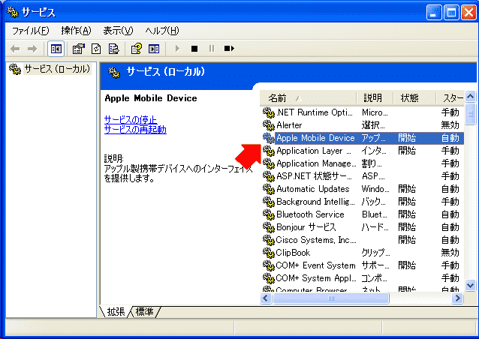Click the COM+ System Appl... gear icon
The width and height of the screenshot is (479, 339).
coord(269,278)
